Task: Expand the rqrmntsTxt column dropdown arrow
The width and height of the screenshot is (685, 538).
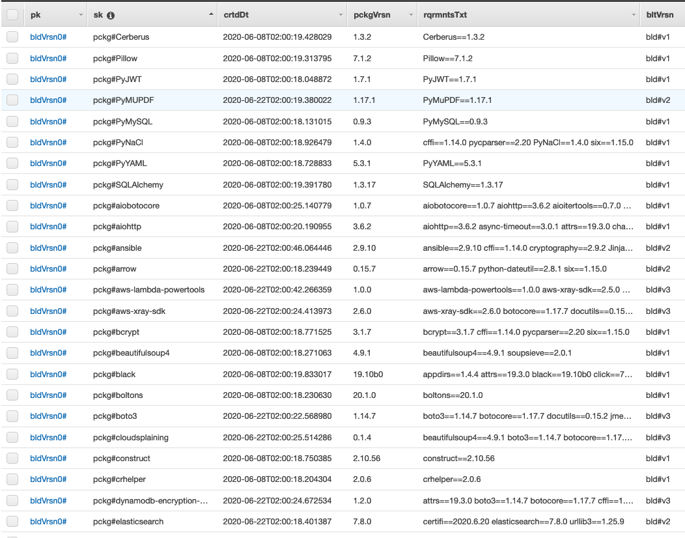Action: [x=634, y=15]
